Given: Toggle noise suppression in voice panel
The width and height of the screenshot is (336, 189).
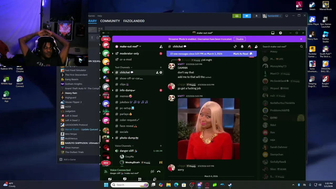Looking at the screenshot, I should pyautogui.click(x=152, y=171).
